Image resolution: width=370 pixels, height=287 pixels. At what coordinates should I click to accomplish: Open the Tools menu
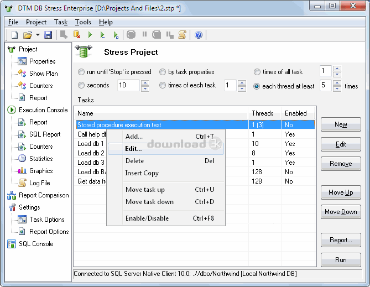(x=83, y=22)
